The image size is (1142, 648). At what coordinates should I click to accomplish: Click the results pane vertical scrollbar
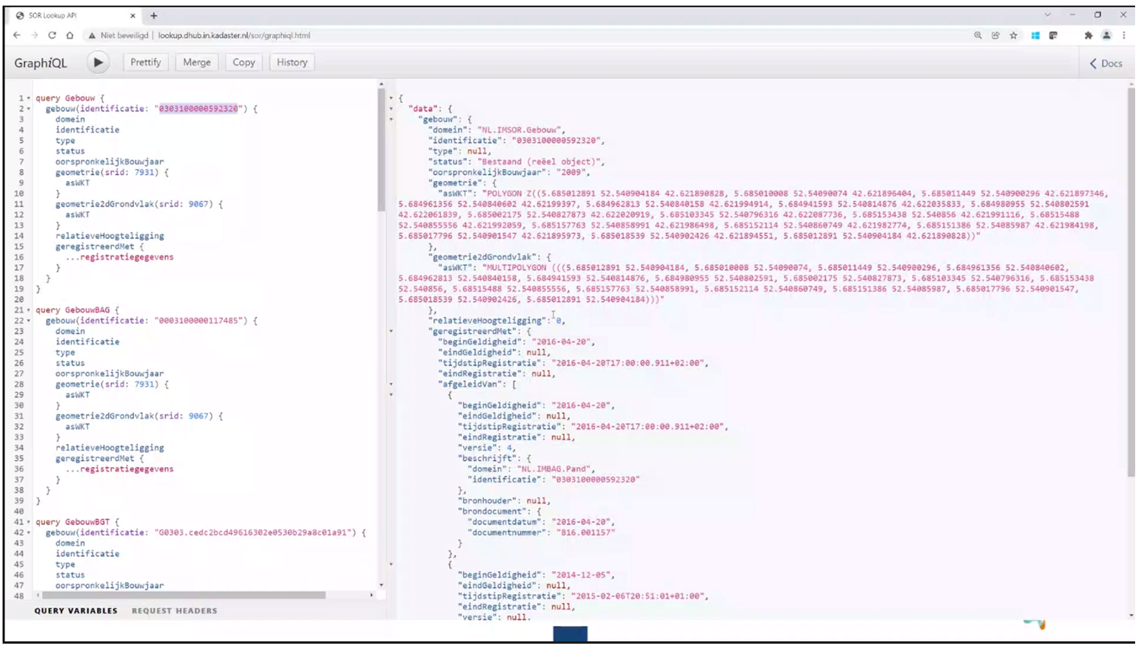pyautogui.click(x=1132, y=282)
